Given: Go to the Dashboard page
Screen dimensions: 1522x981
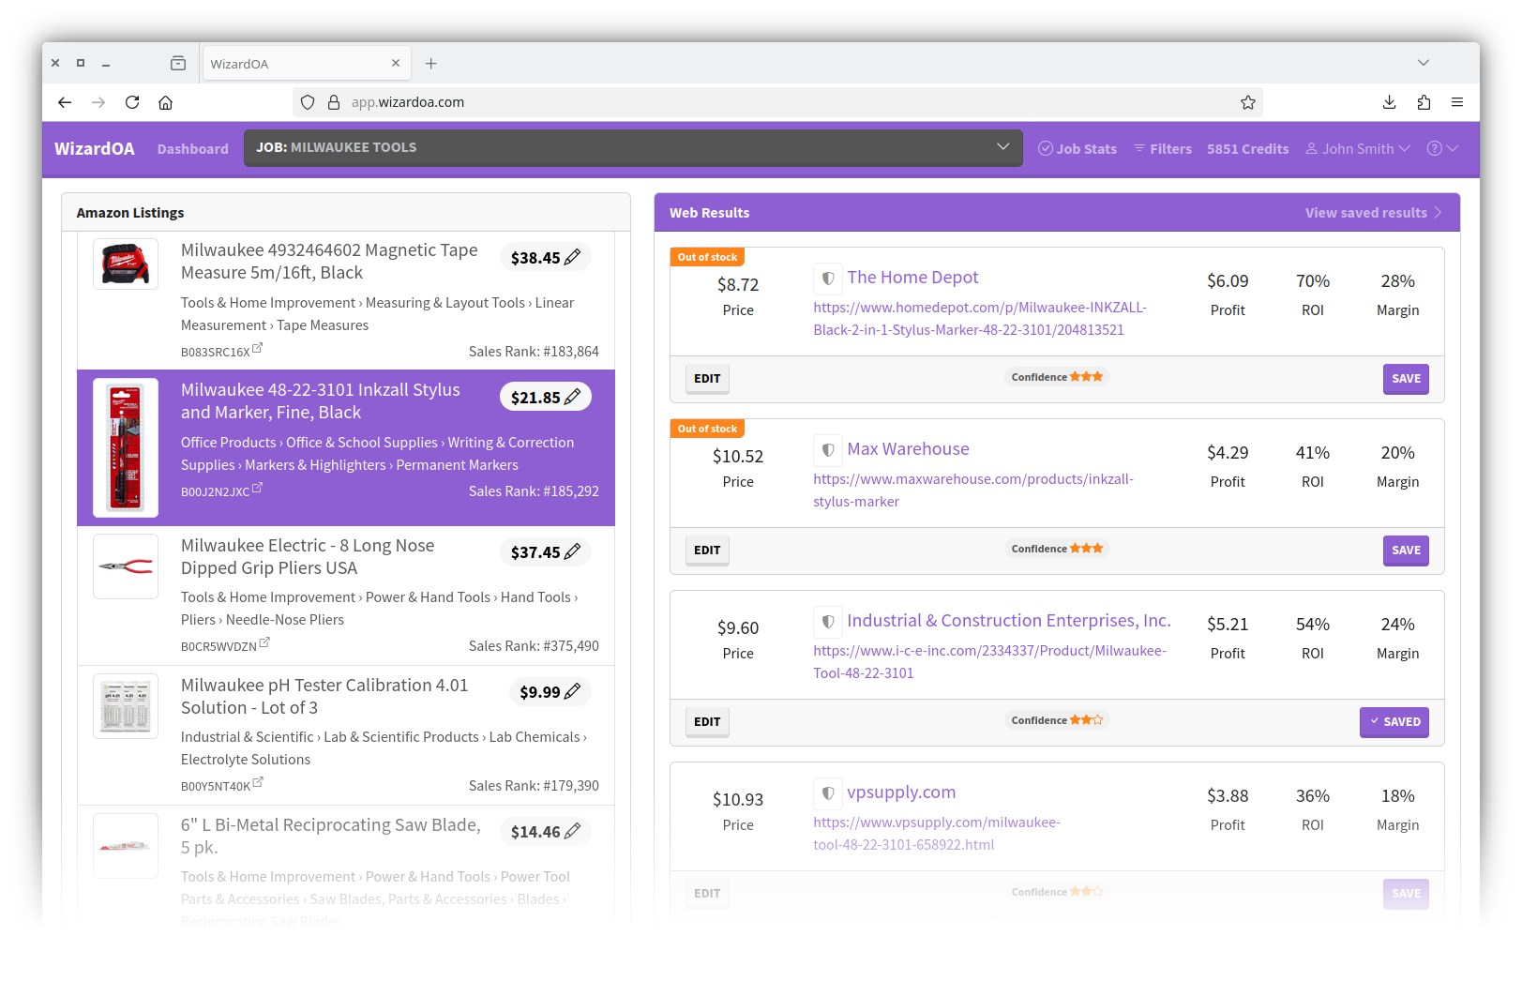Looking at the screenshot, I should pyautogui.click(x=192, y=148).
